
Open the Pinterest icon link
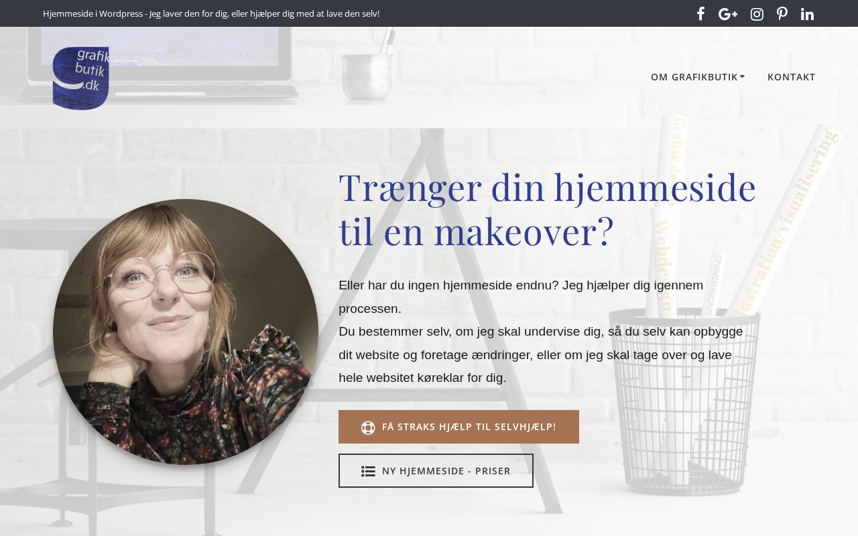click(x=782, y=13)
